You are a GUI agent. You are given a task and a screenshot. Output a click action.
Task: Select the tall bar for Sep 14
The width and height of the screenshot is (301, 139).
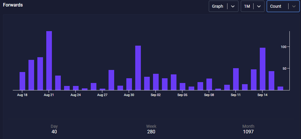point(263,69)
